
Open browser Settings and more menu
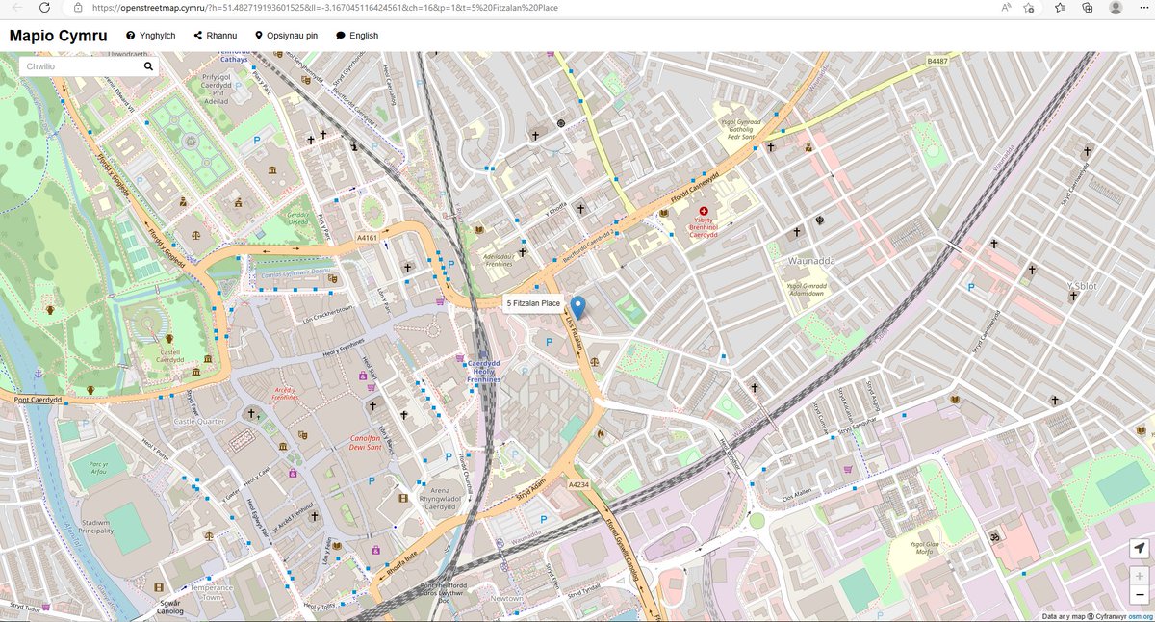pos(1142,8)
